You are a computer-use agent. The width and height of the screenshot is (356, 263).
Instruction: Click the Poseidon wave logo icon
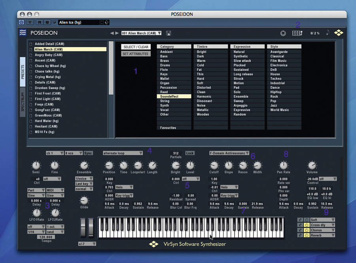point(23,33)
